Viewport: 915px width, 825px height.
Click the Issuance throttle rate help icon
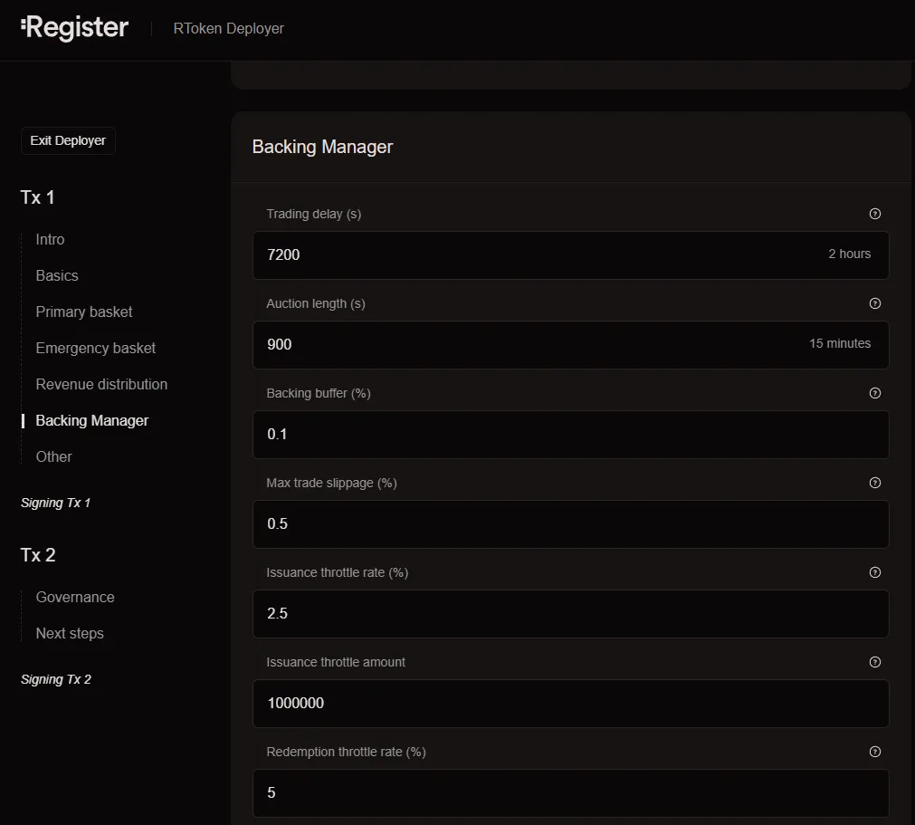coord(874,572)
